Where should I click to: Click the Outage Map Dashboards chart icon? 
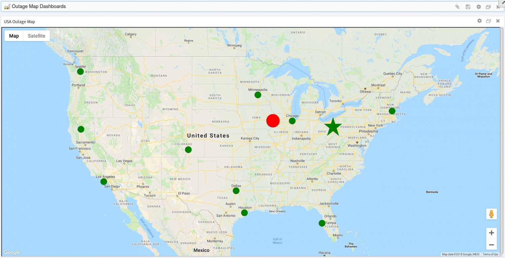(7, 6)
